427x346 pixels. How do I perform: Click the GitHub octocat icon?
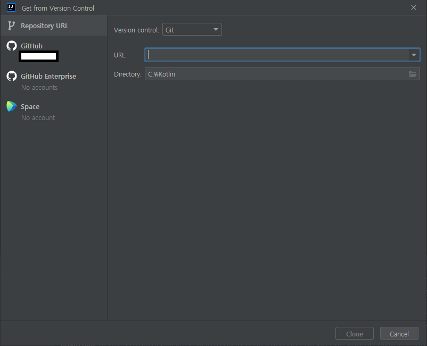tap(12, 46)
